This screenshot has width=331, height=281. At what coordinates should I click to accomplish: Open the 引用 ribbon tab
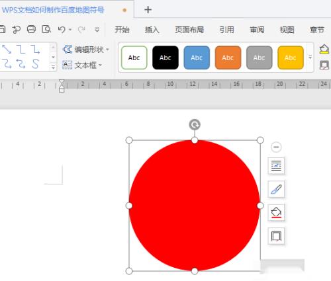tap(226, 30)
